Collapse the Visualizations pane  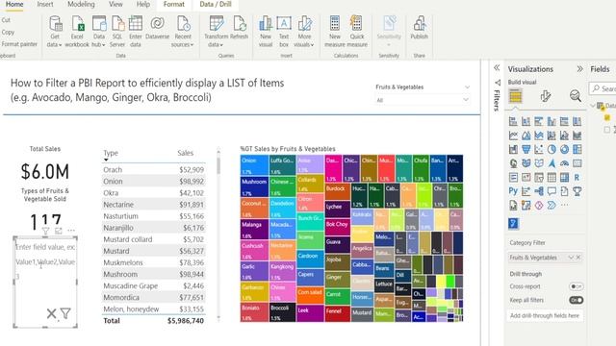[579, 69]
